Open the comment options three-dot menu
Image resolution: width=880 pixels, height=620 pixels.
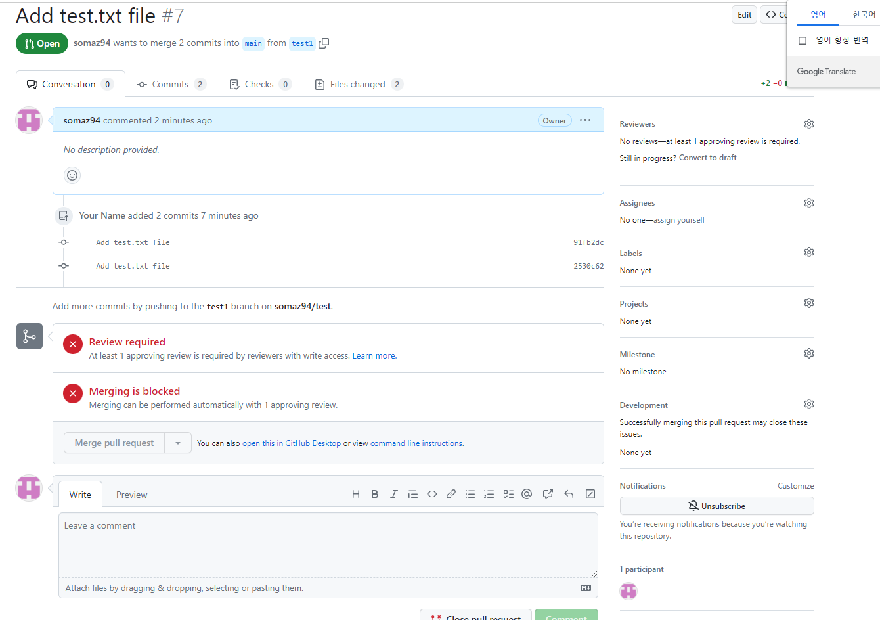click(585, 120)
